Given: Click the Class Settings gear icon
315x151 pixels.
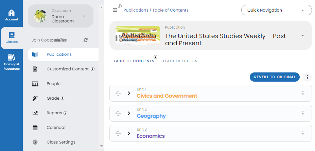Looking at the screenshot, I should (35, 142).
